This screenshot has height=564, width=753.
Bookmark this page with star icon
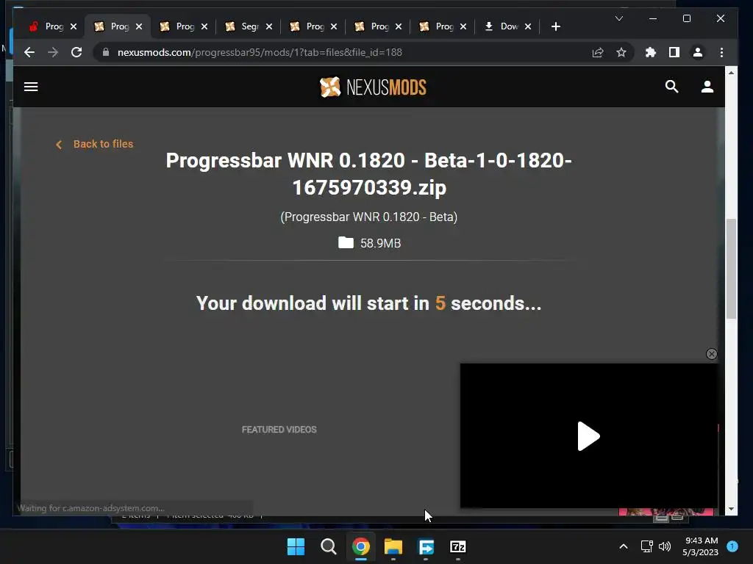(621, 52)
